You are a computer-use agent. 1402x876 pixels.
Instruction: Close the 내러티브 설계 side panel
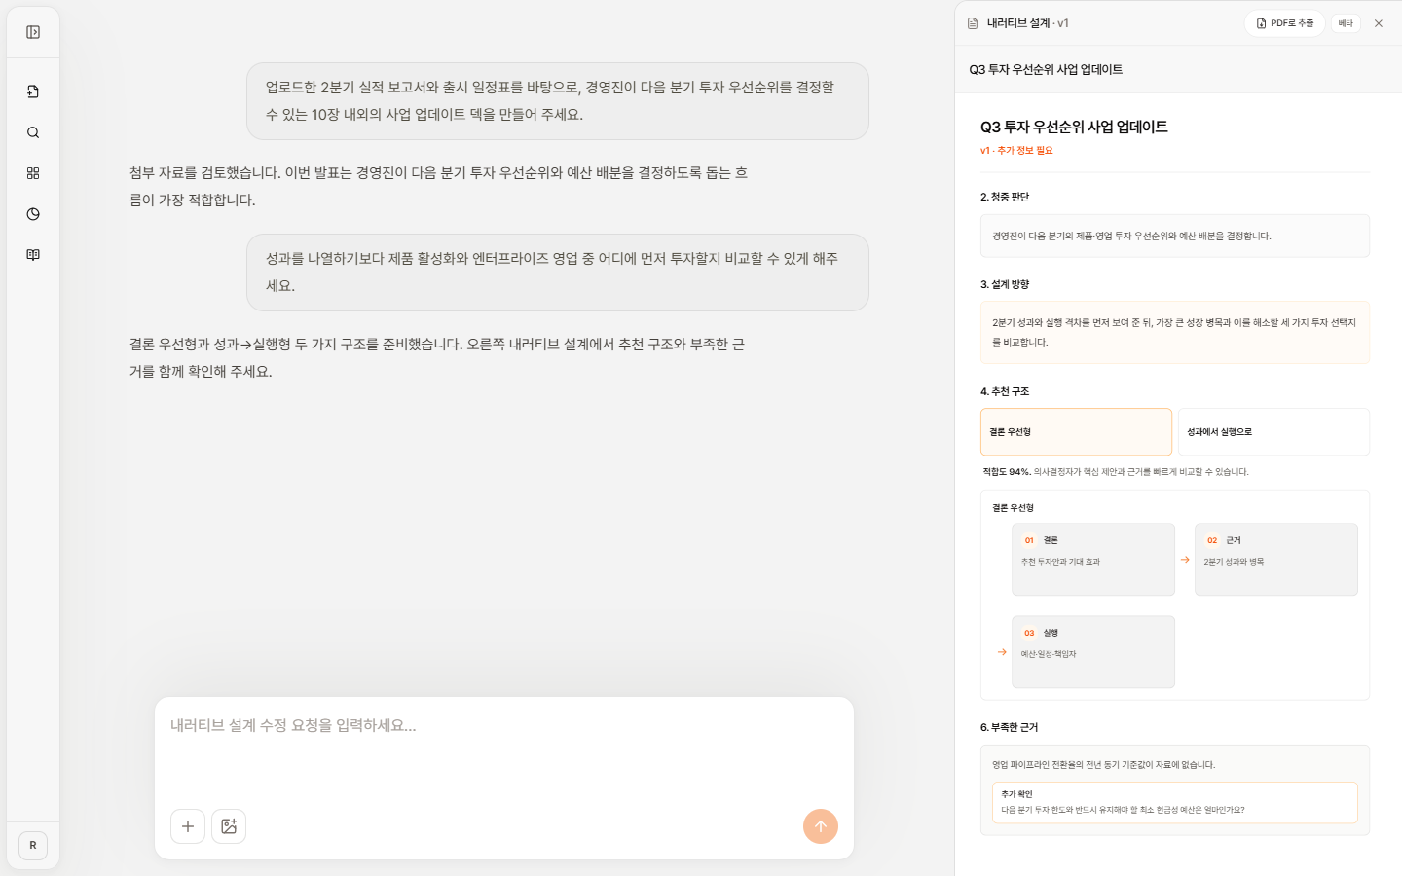(1379, 23)
